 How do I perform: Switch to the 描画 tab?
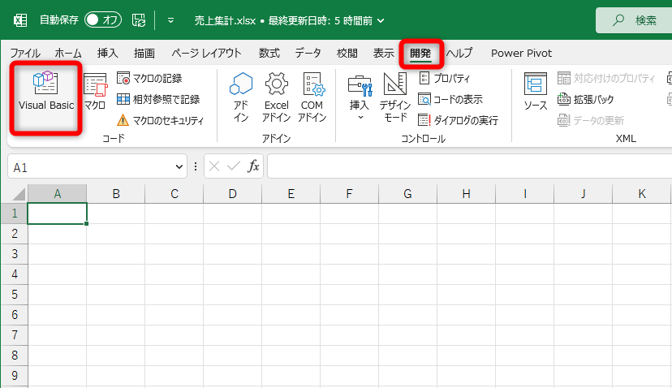144,53
